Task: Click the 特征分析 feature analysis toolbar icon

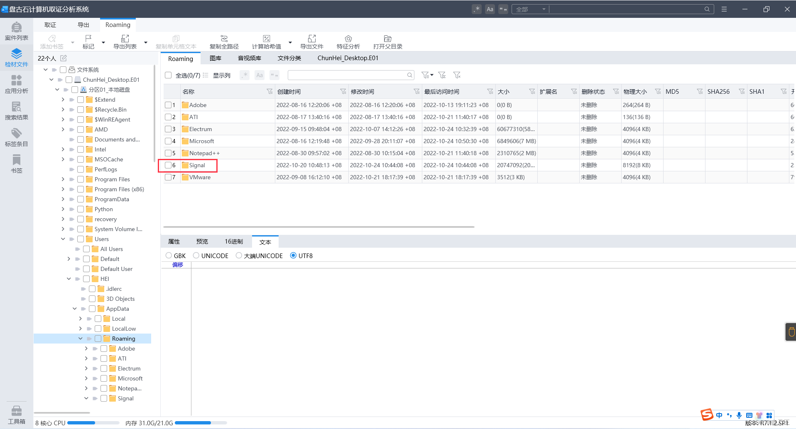Action: pyautogui.click(x=348, y=42)
